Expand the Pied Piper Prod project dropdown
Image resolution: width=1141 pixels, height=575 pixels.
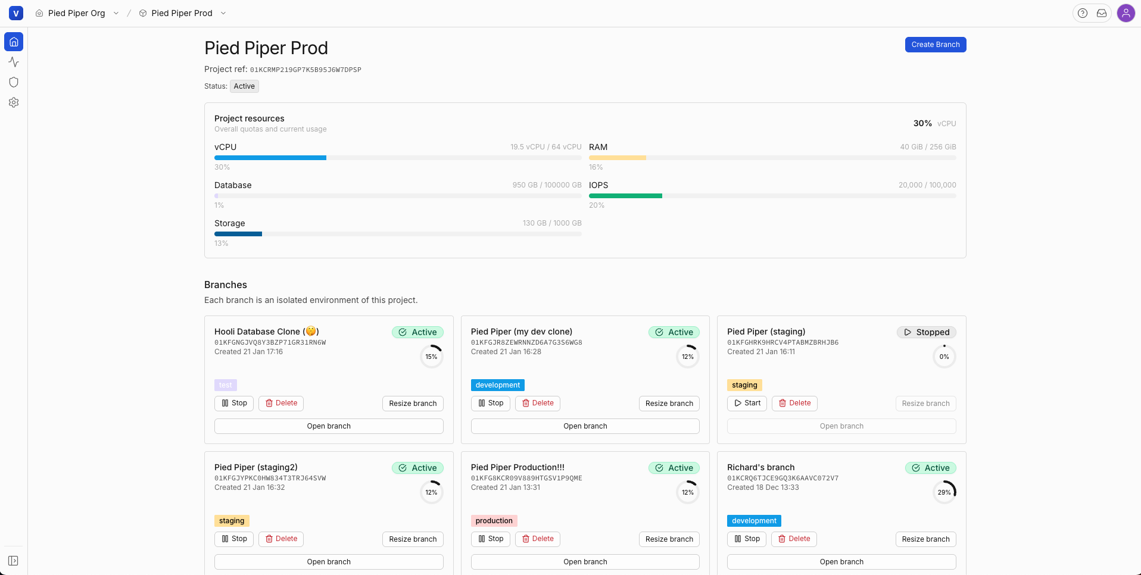click(x=223, y=12)
